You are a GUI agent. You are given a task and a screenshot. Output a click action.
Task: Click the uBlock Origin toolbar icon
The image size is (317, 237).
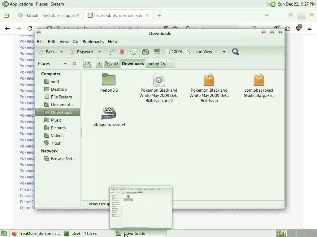299,28
